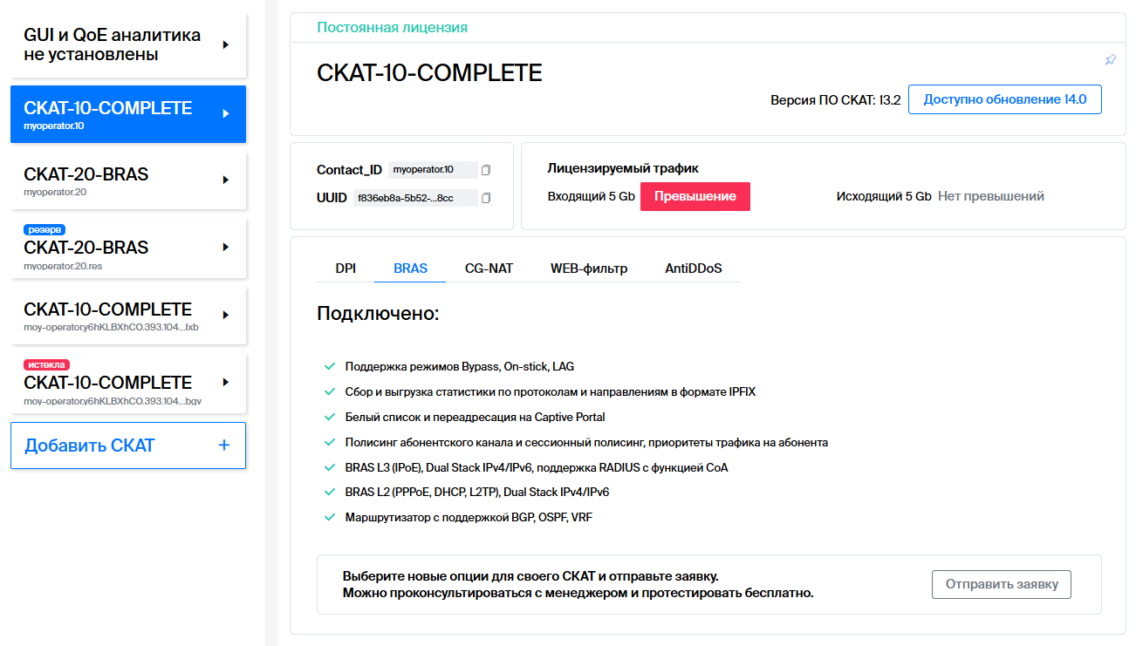Click checkmark beside Captive Portal feature
Screen dimensions: 1136x646
click(x=329, y=418)
